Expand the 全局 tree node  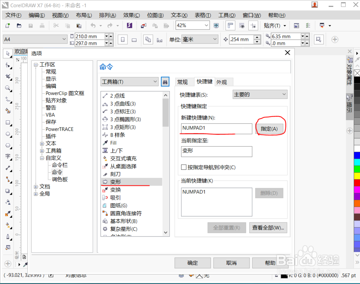36,194
